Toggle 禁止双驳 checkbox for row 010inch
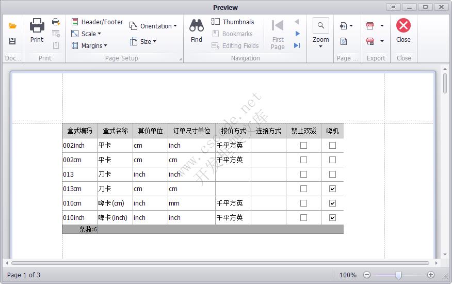The image size is (452, 284). (x=303, y=217)
